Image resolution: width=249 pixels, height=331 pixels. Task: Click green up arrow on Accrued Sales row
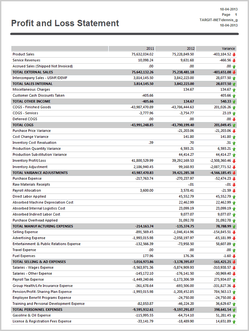tap(234, 66)
